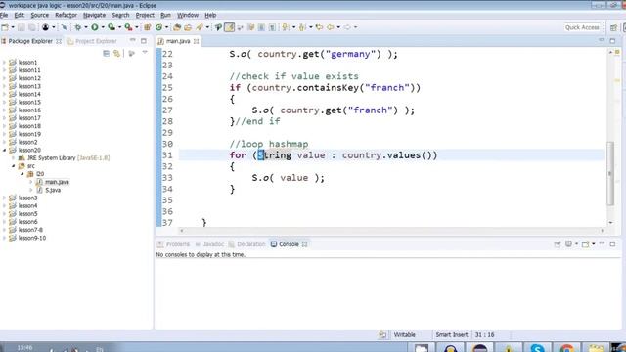626x352 pixels.
Task: Open the Back navigation history dropdown
Action: coord(338,27)
